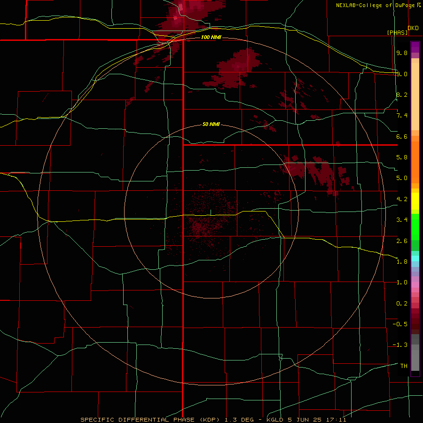Viewport: 423px width, 423px height.
Task: Click the bright green segment of the color bar
Action: click(415, 227)
